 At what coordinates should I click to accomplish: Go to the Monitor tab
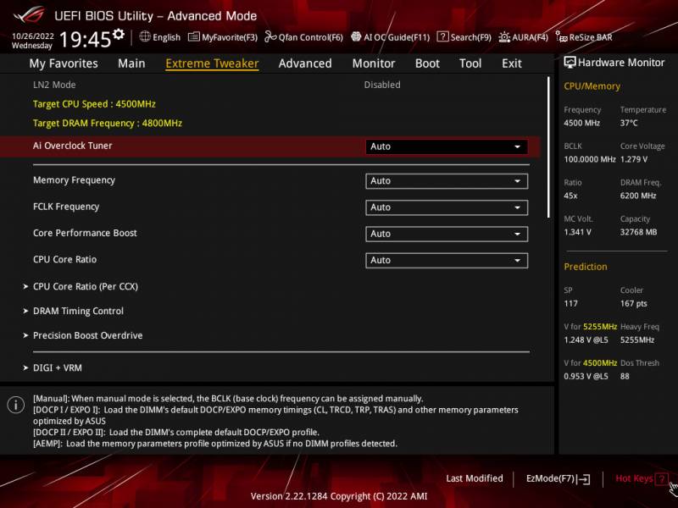point(374,63)
